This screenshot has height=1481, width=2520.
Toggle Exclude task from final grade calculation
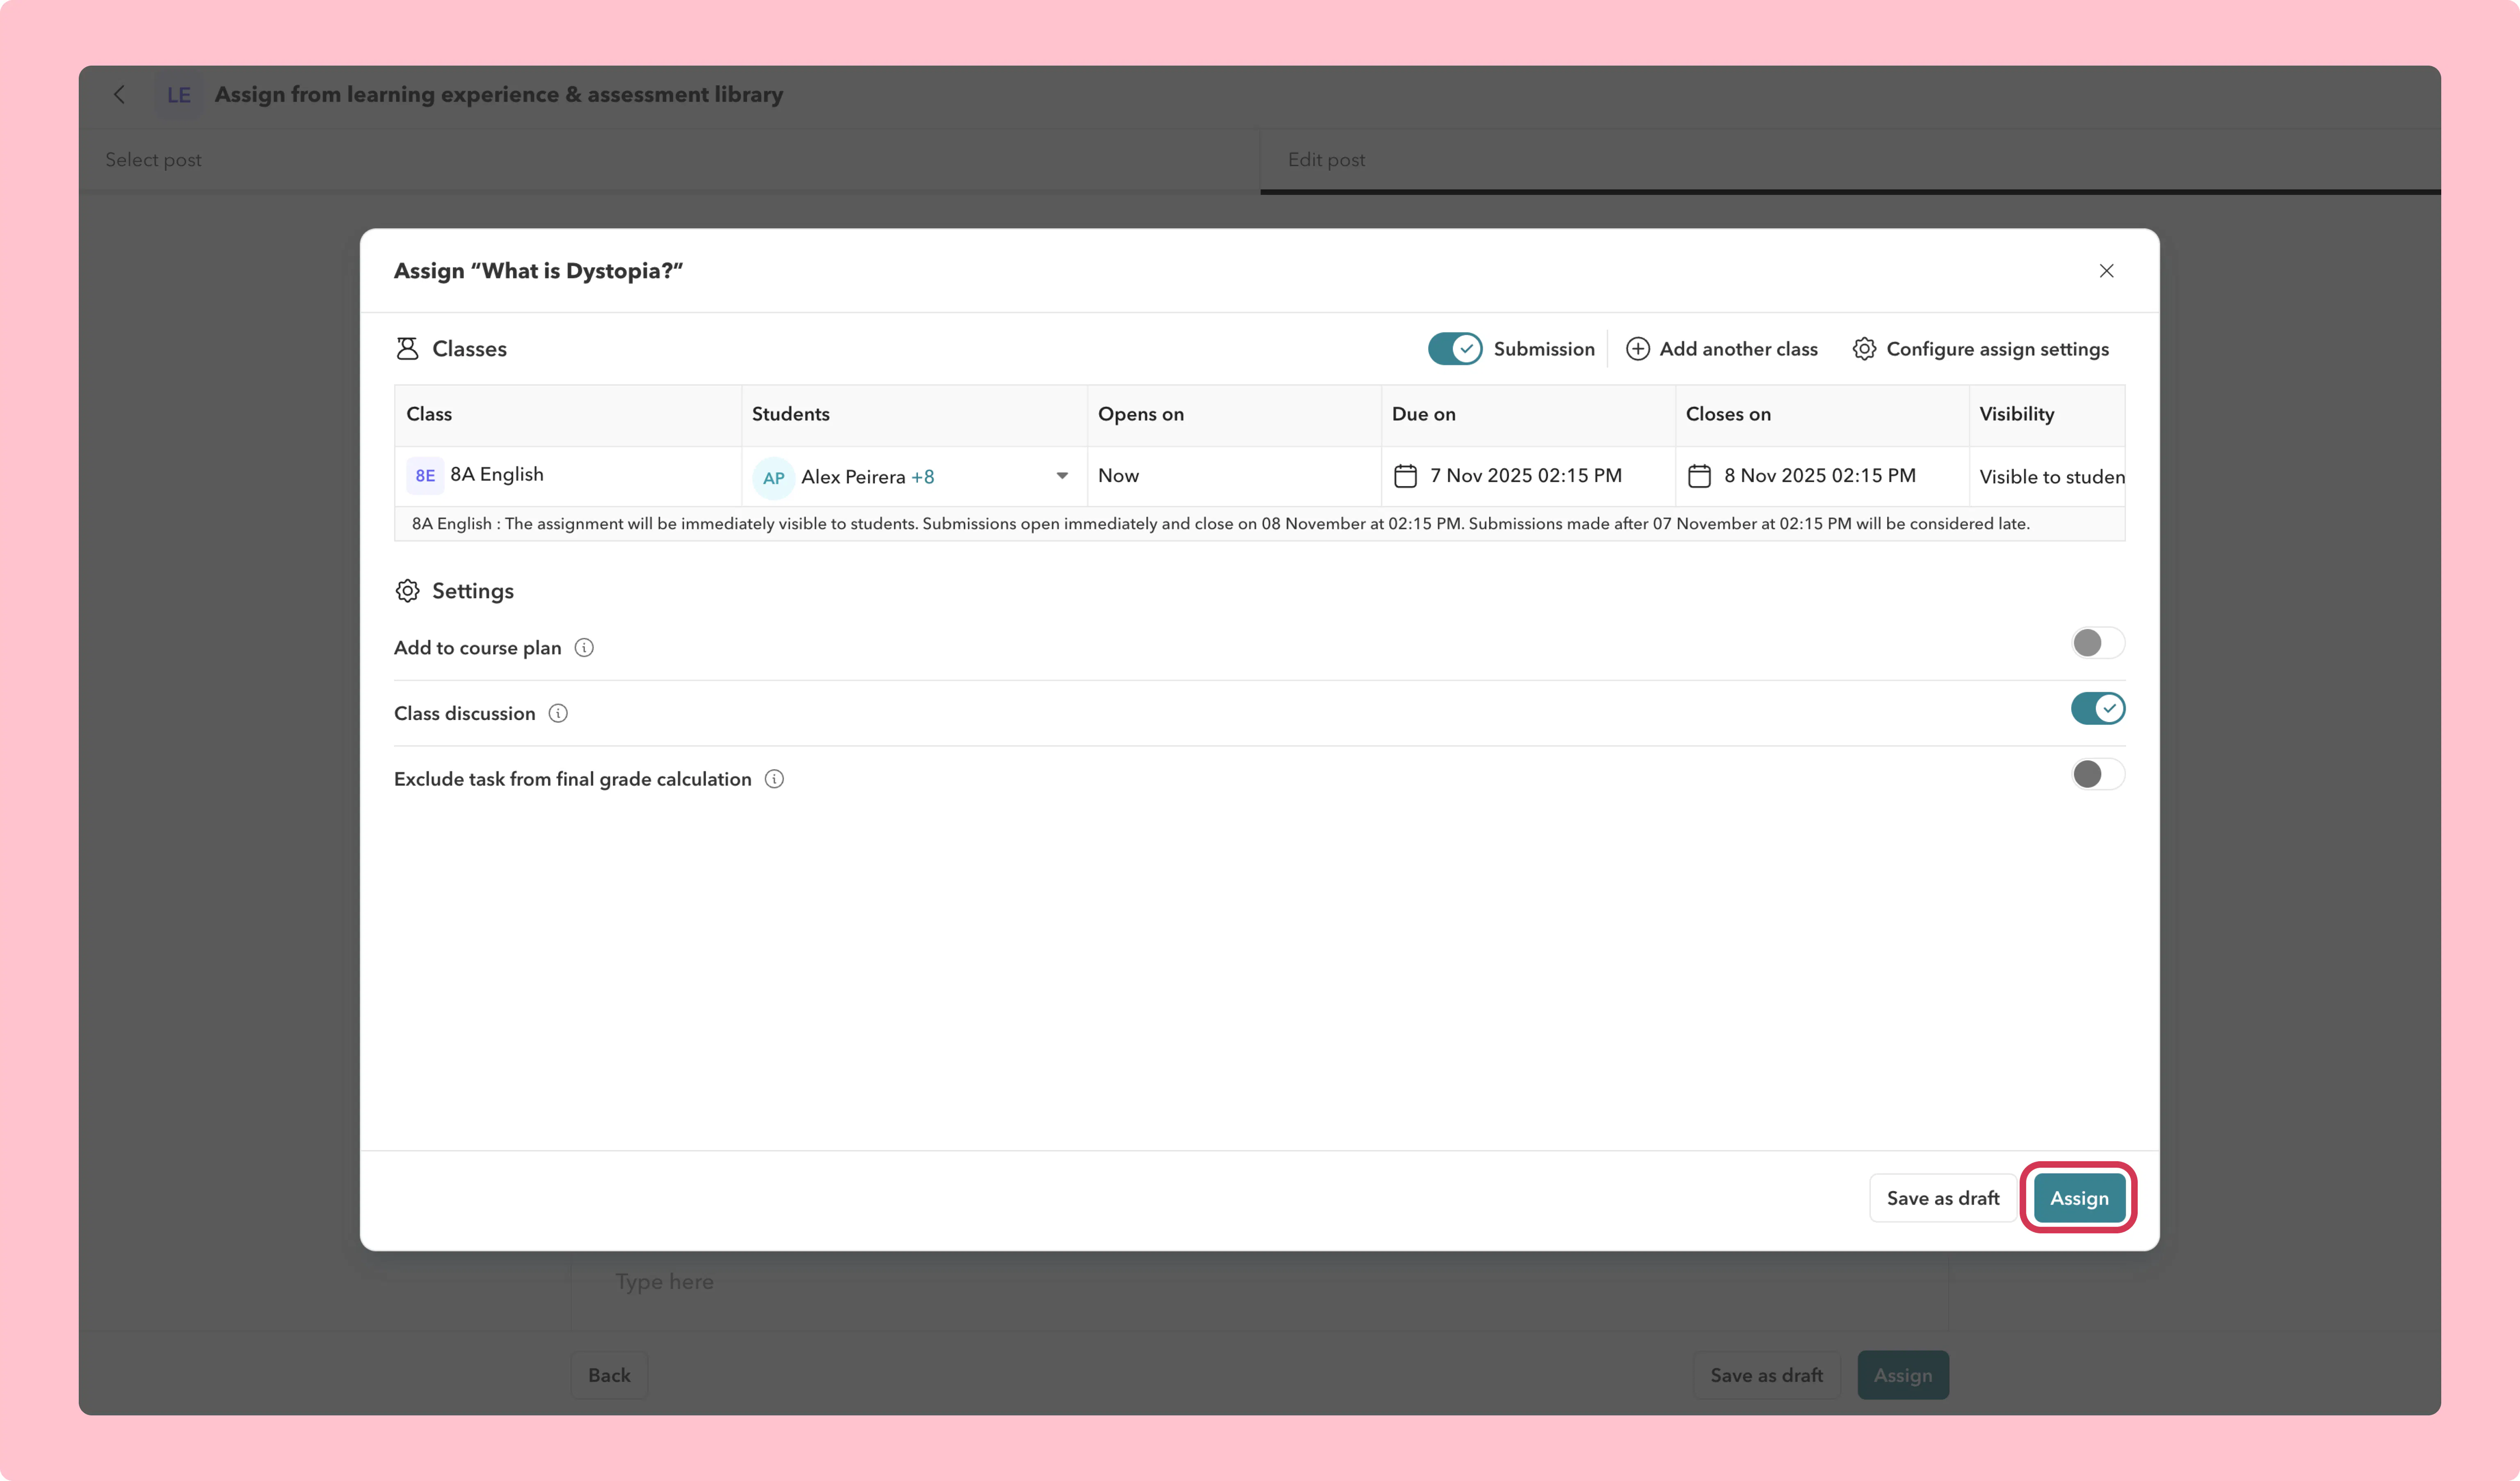(x=2098, y=774)
